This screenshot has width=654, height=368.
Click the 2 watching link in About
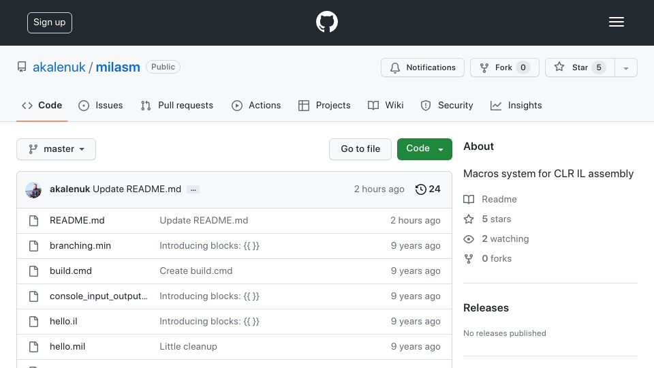[x=497, y=239]
